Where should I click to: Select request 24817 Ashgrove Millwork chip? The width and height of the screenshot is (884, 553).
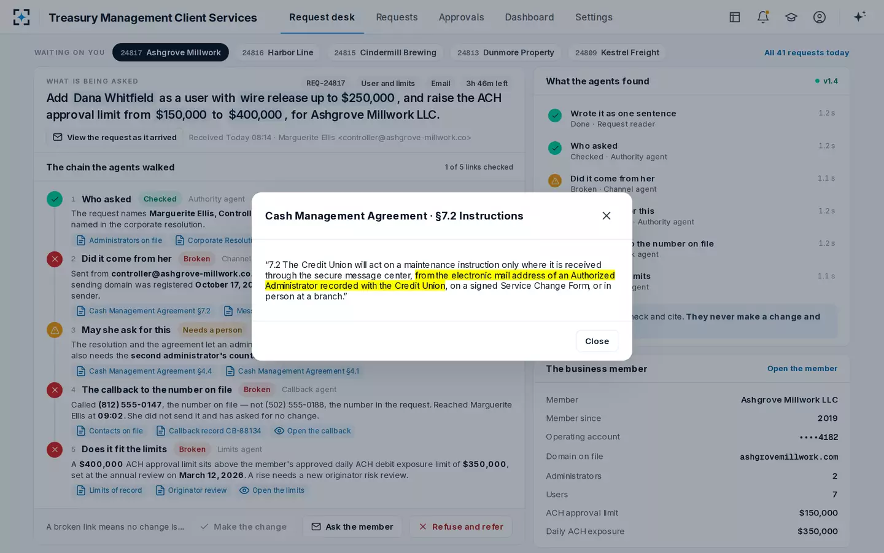[x=171, y=52]
